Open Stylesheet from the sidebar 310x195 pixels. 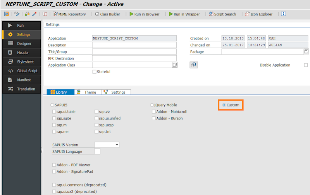point(22,62)
